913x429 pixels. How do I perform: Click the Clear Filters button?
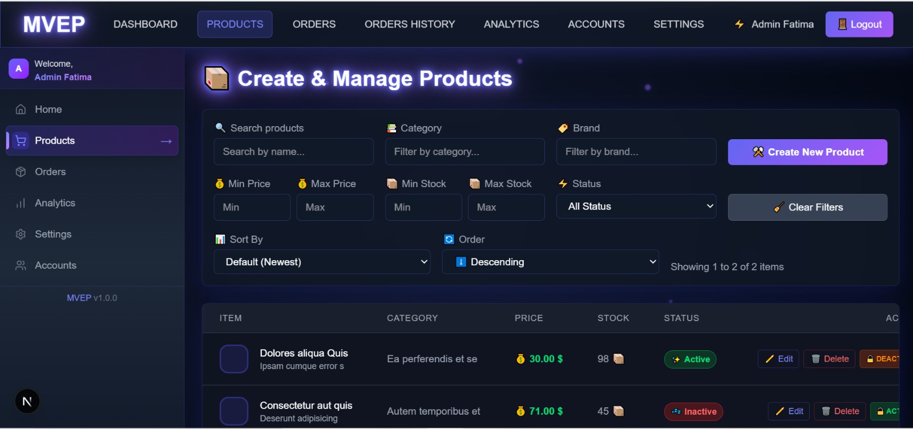point(807,207)
